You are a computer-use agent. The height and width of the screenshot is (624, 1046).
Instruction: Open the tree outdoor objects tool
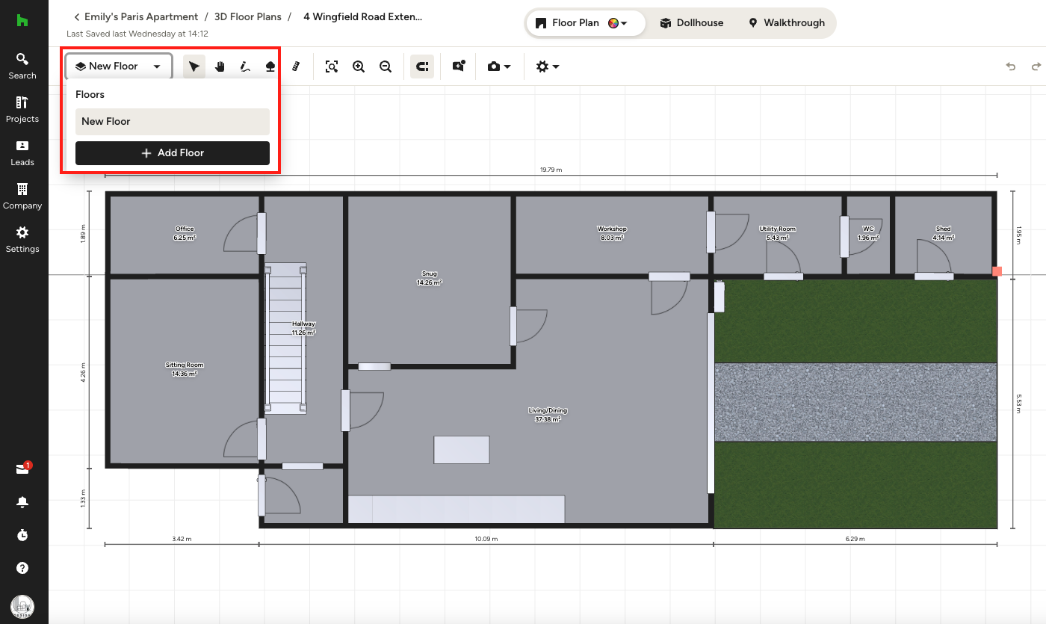[x=270, y=67]
